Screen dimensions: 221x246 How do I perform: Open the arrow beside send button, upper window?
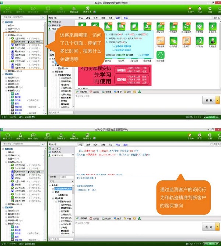[x=218, y=100]
